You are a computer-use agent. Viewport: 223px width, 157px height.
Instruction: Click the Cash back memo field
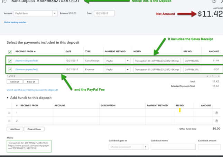coord(173,147)
